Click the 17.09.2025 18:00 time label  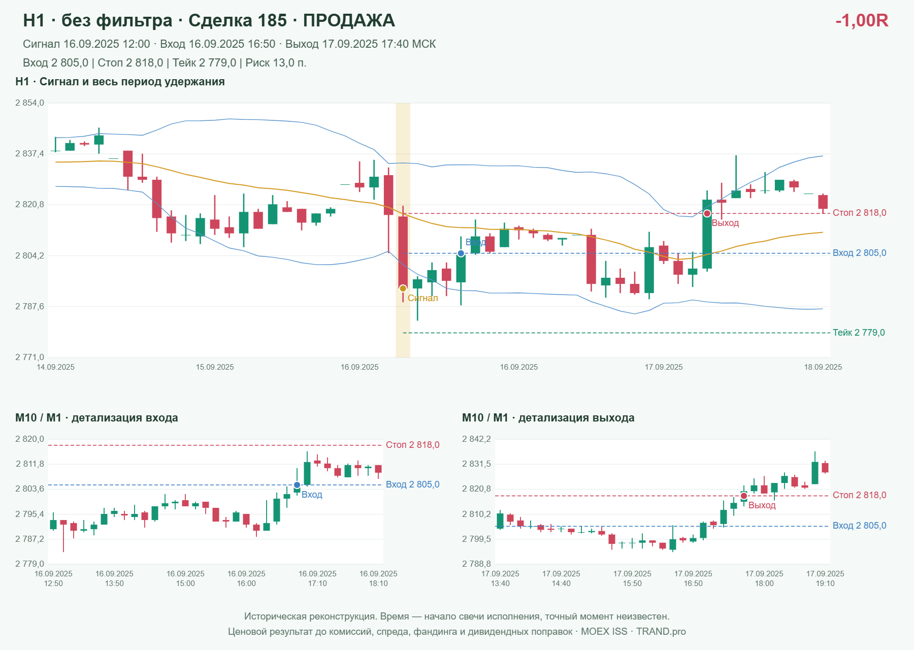click(764, 578)
